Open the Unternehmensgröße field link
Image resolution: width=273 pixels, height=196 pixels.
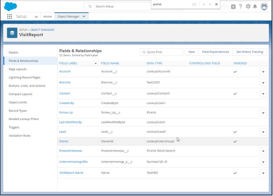click(x=73, y=162)
